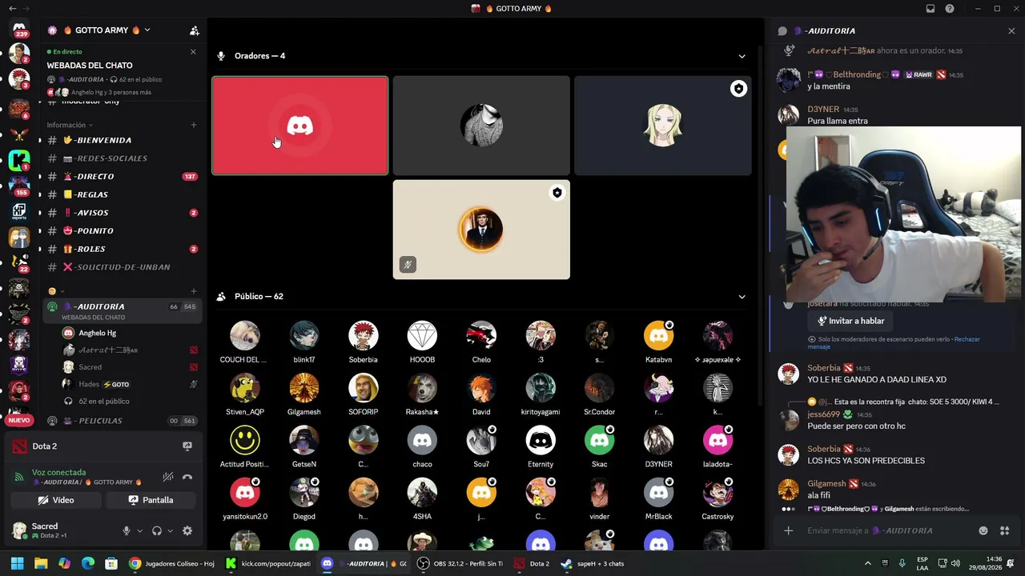Viewport: 1025px width, 576px height.
Task: Turn on camera with Vídeo button
Action: tap(56, 500)
